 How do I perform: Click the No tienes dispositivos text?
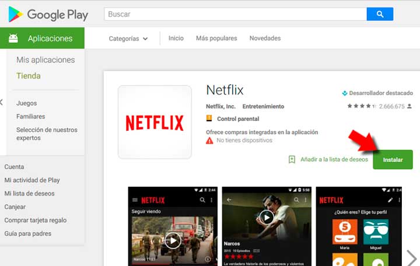pyautogui.click(x=244, y=140)
